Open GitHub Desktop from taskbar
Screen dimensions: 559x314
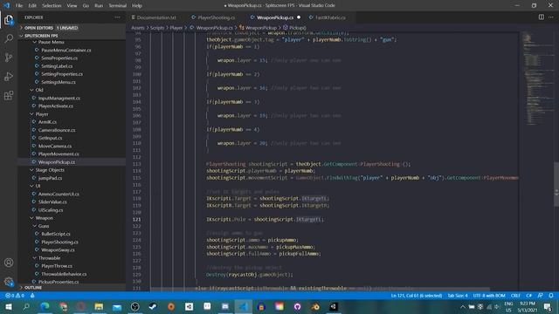297,306
